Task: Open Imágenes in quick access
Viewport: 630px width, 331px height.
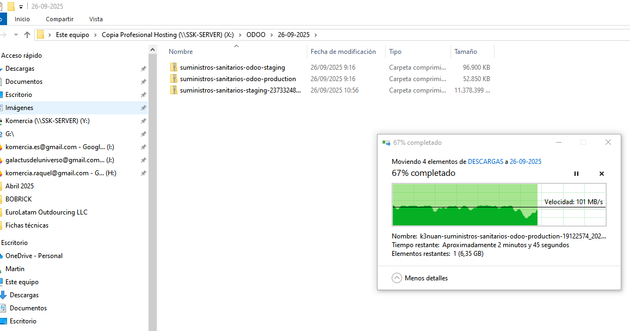Action: 19,108
